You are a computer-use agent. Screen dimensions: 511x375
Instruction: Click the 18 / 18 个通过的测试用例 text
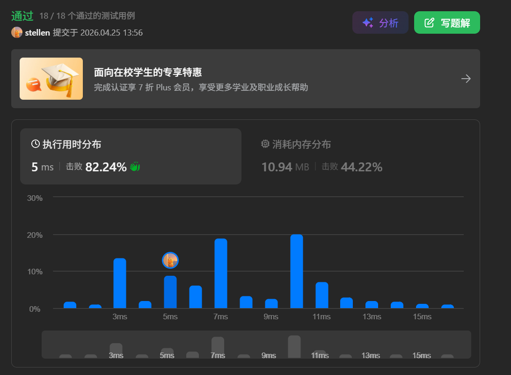tap(87, 15)
